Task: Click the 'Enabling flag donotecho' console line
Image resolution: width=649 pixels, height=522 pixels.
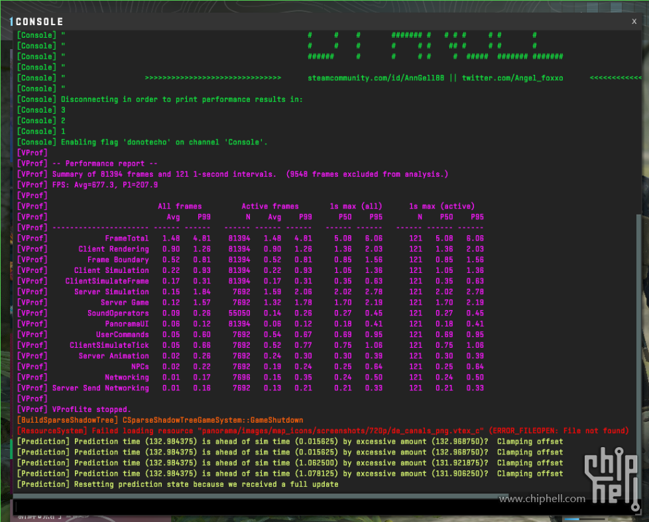Action: pos(164,142)
